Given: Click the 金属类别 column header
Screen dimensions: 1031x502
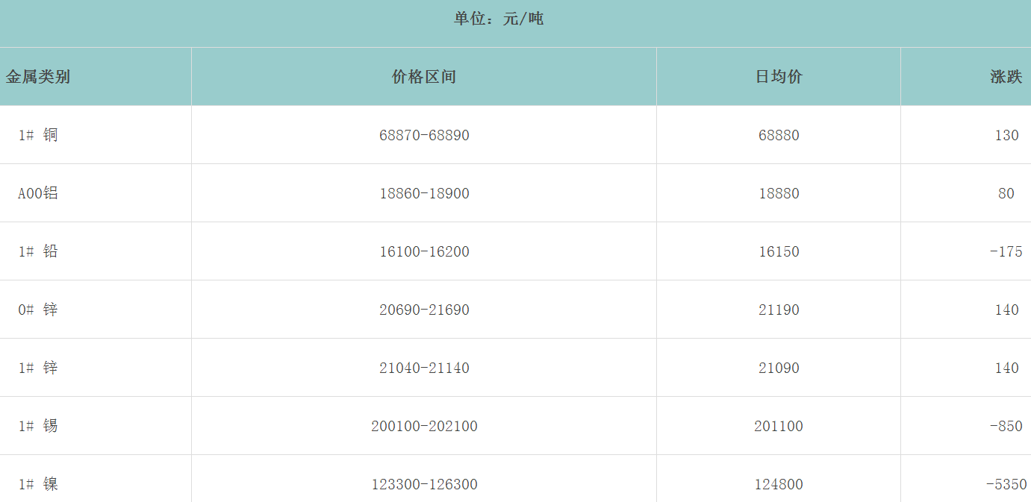Looking at the screenshot, I should (x=38, y=77).
